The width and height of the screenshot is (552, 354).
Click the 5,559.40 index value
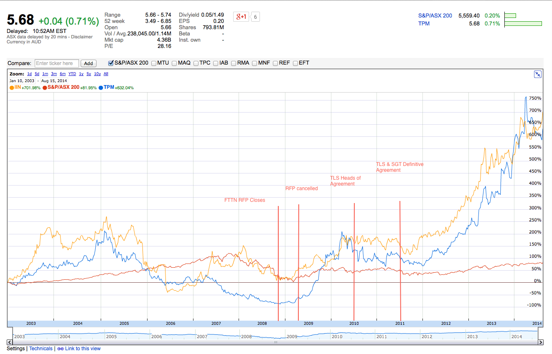click(x=469, y=15)
